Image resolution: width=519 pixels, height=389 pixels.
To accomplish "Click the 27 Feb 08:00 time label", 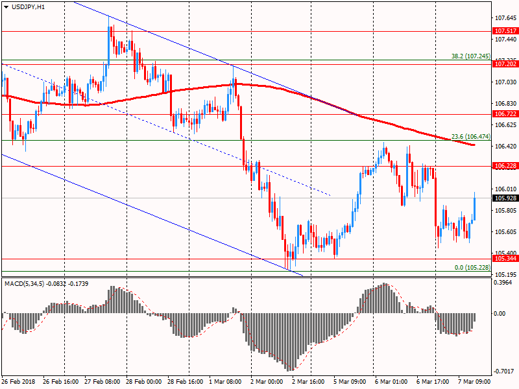I will [x=103, y=382].
